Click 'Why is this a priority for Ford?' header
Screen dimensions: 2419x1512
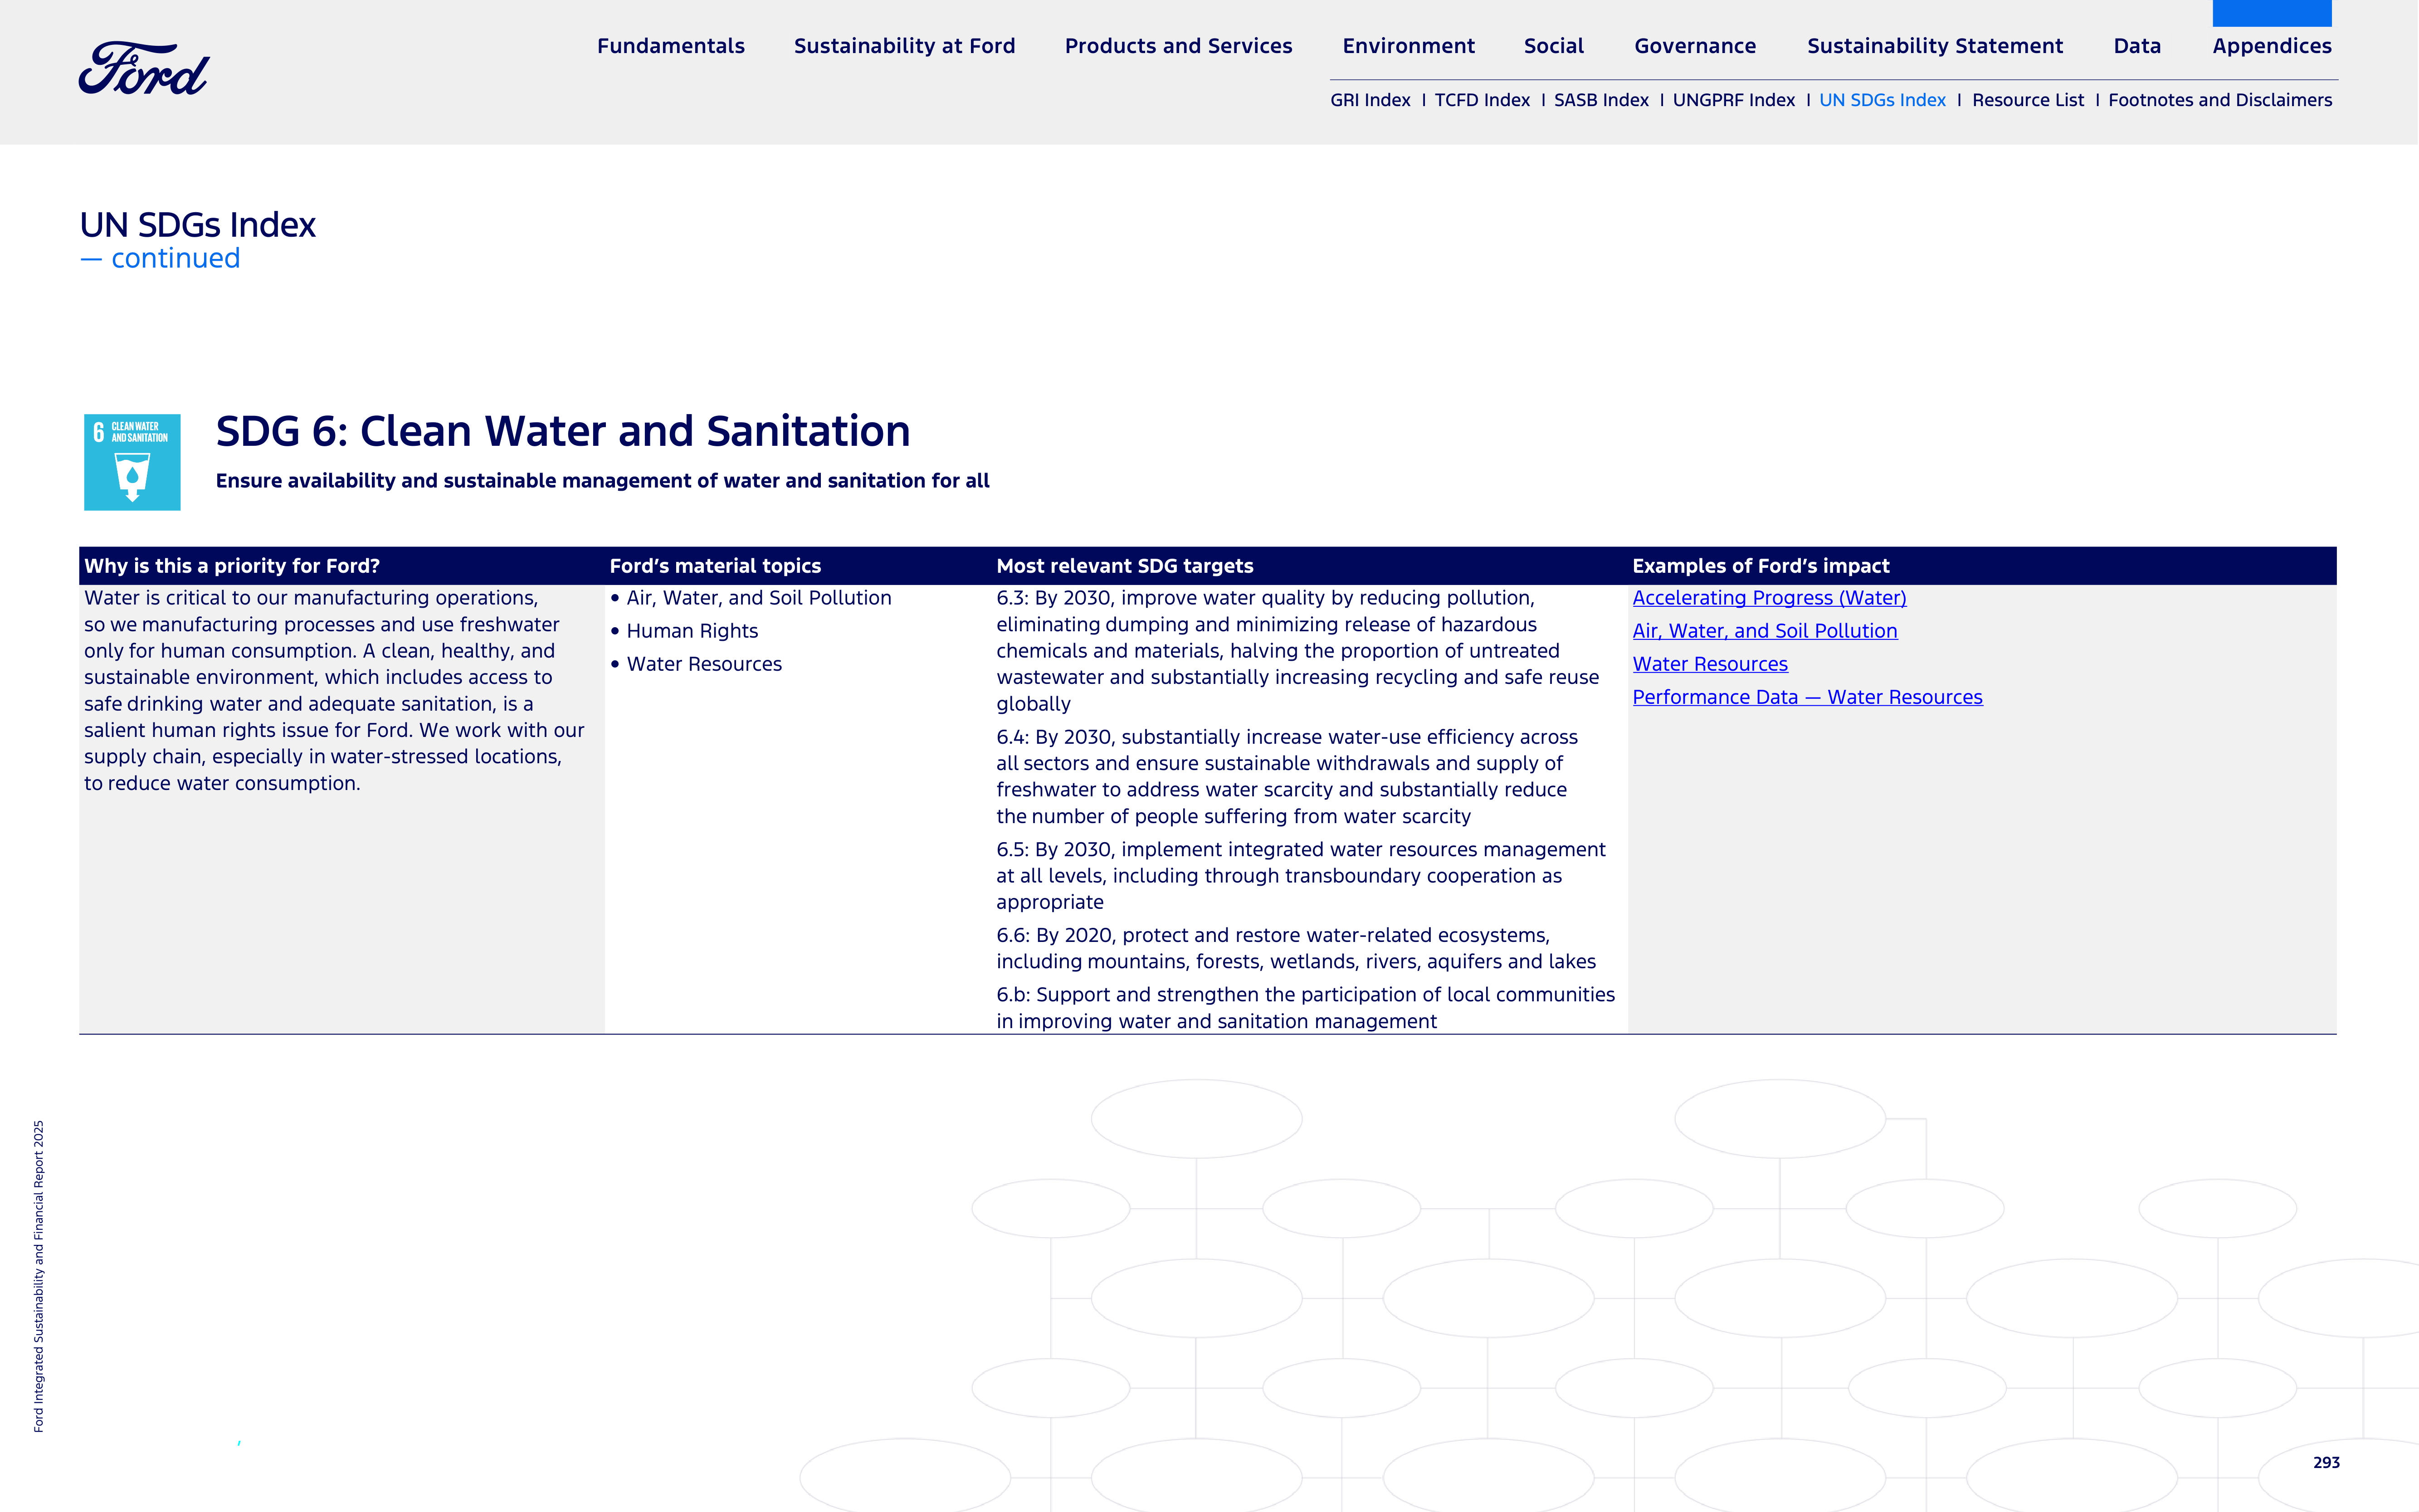(x=232, y=566)
